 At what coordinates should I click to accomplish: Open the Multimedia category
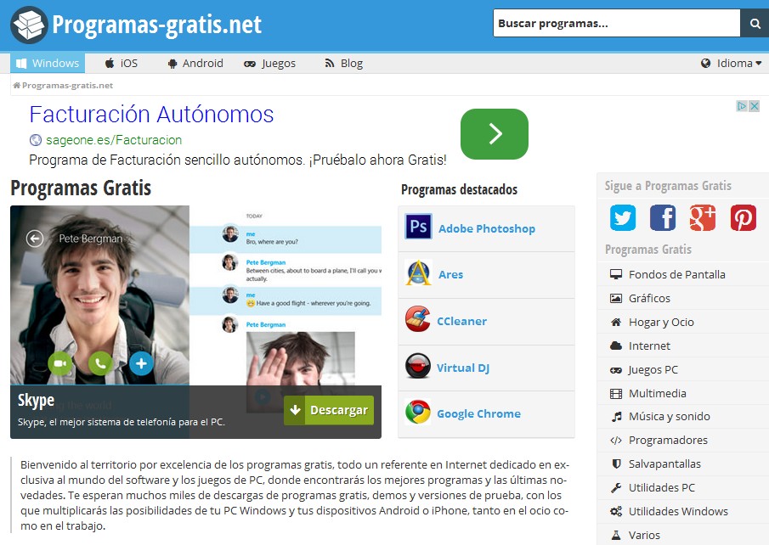tap(657, 394)
